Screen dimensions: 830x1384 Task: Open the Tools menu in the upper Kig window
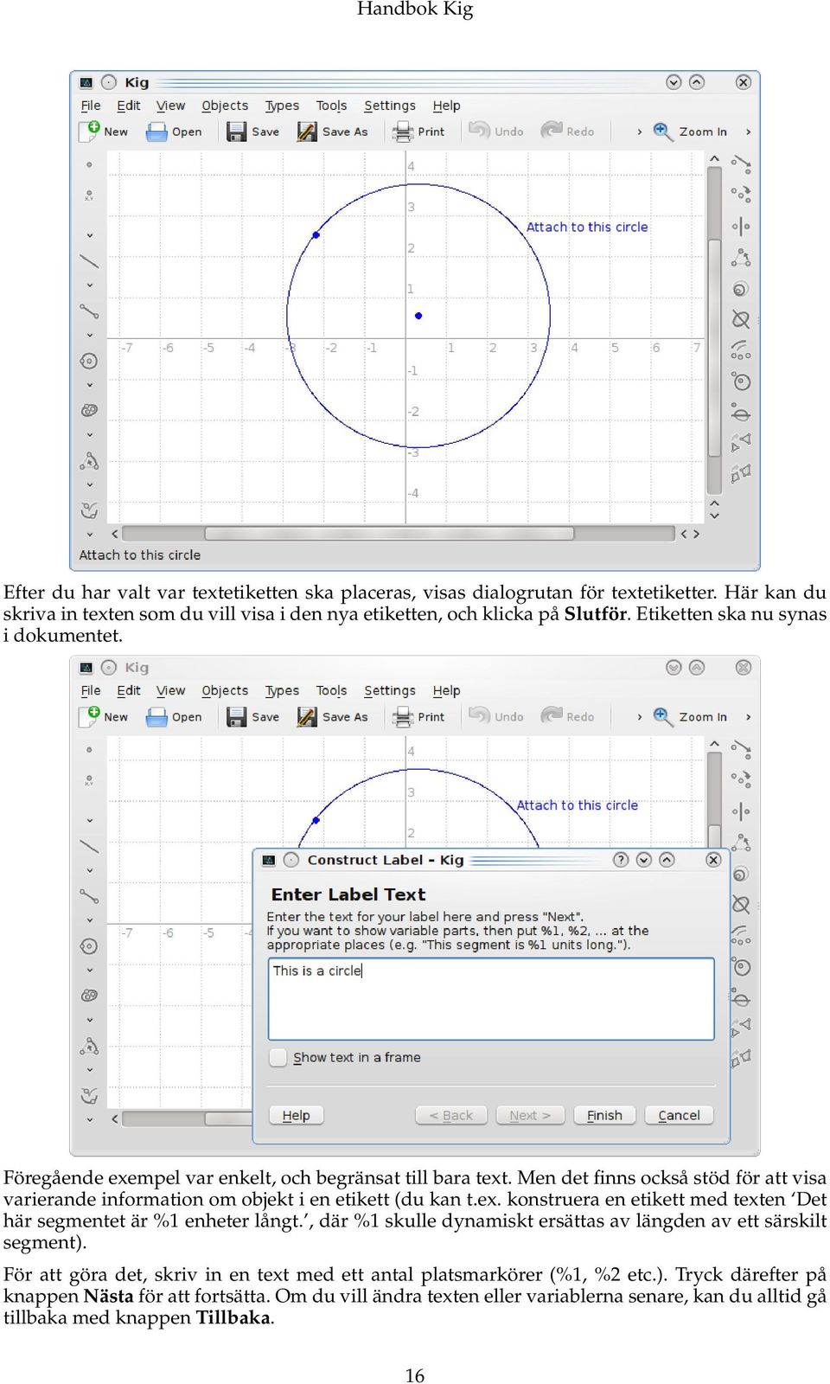point(331,106)
